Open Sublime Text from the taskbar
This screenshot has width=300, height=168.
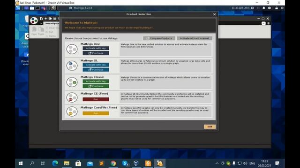[102, 163]
